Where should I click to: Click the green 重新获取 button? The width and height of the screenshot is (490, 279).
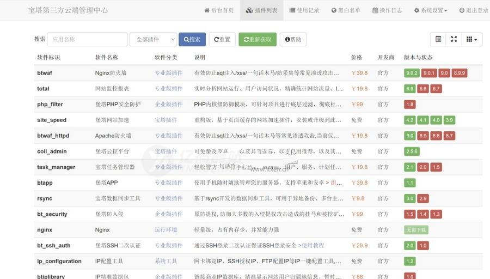[x=258, y=39]
